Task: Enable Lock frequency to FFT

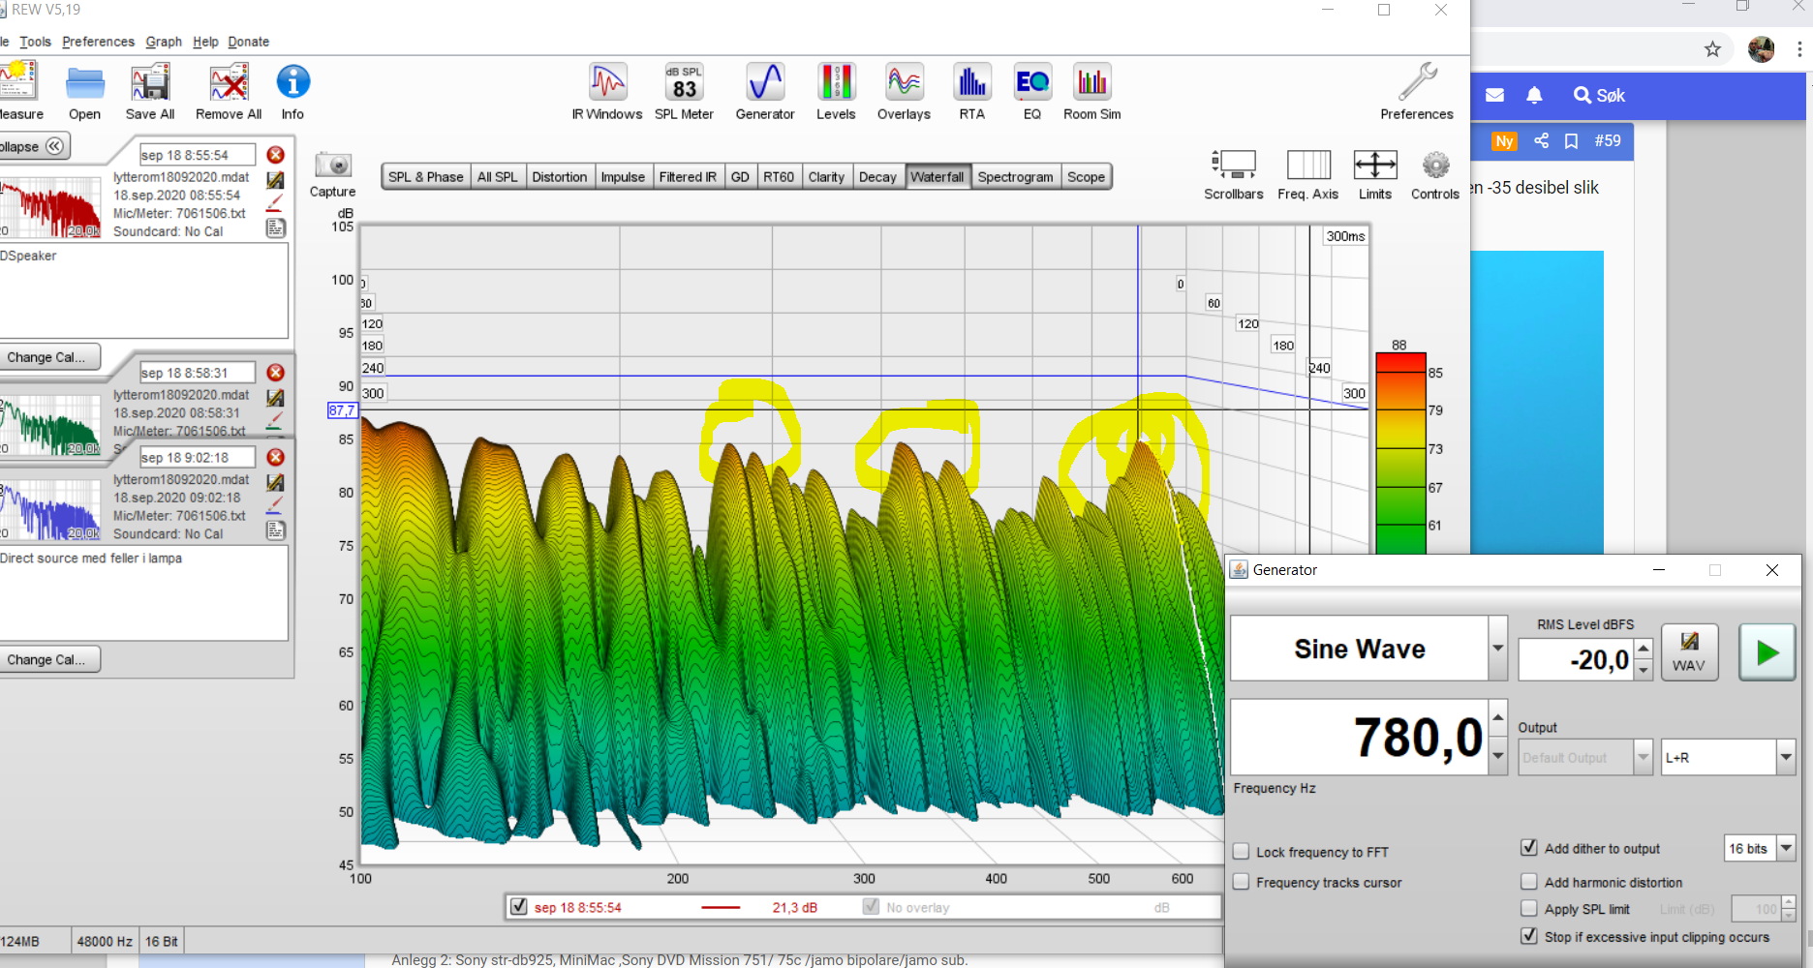Action: click(1241, 852)
